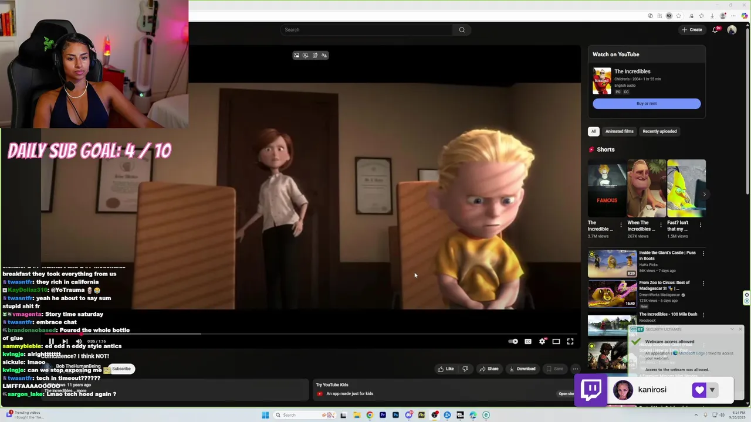751x422 pixels.
Task: Select the Recently uploaded chip
Action: pyautogui.click(x=659, y=131)
